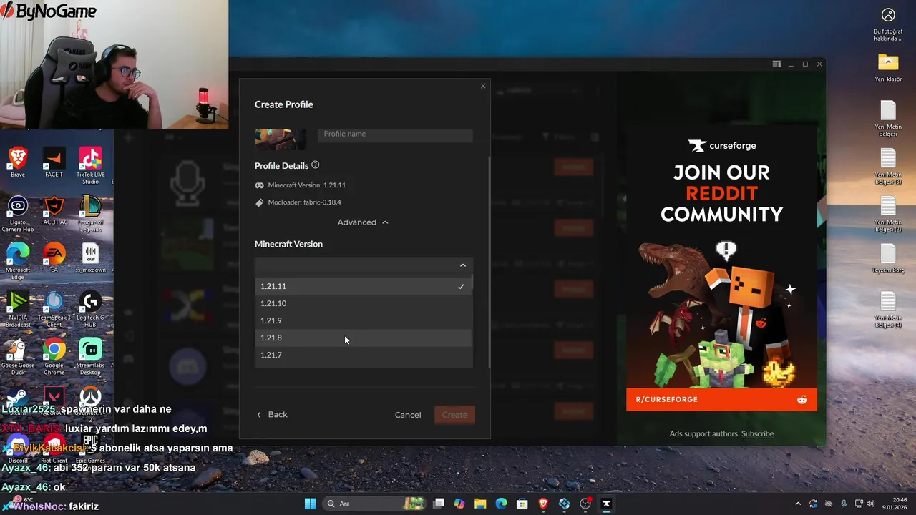Click the Create Profile dialog scrollbar
This screenshot has height=515, width=916.
[x=489, y=261]
